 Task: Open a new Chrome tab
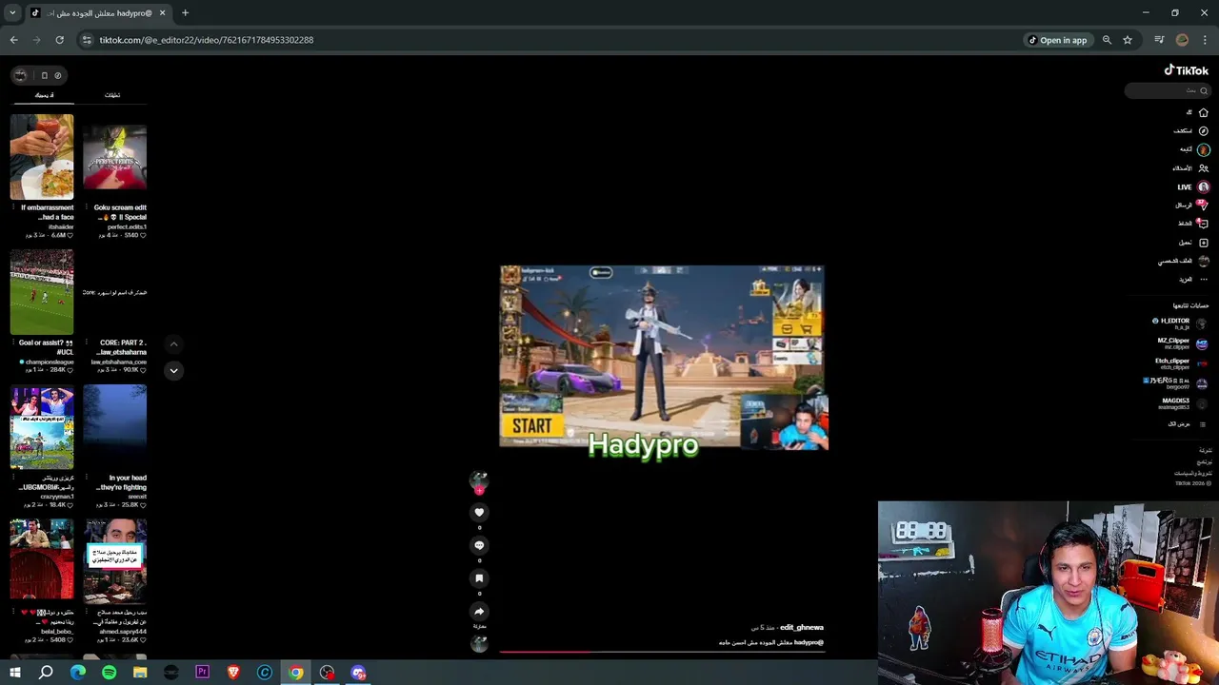click(x=185, y=13)
